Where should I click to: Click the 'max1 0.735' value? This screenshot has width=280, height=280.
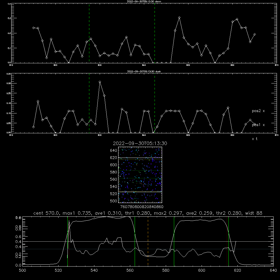click(x=77, y=213)
